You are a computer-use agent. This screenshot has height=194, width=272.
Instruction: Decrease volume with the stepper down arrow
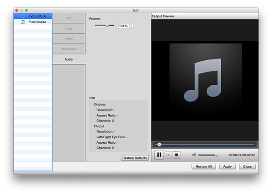[132, 27]
